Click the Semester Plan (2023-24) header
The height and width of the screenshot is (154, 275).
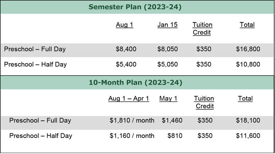135,7
